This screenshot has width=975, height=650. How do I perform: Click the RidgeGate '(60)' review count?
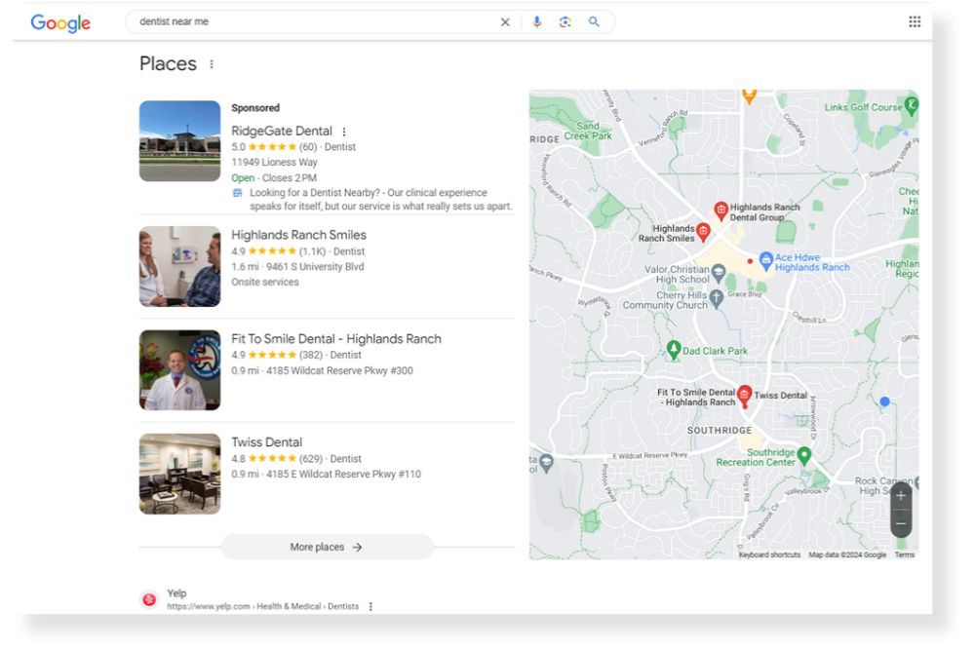[308, 147]
